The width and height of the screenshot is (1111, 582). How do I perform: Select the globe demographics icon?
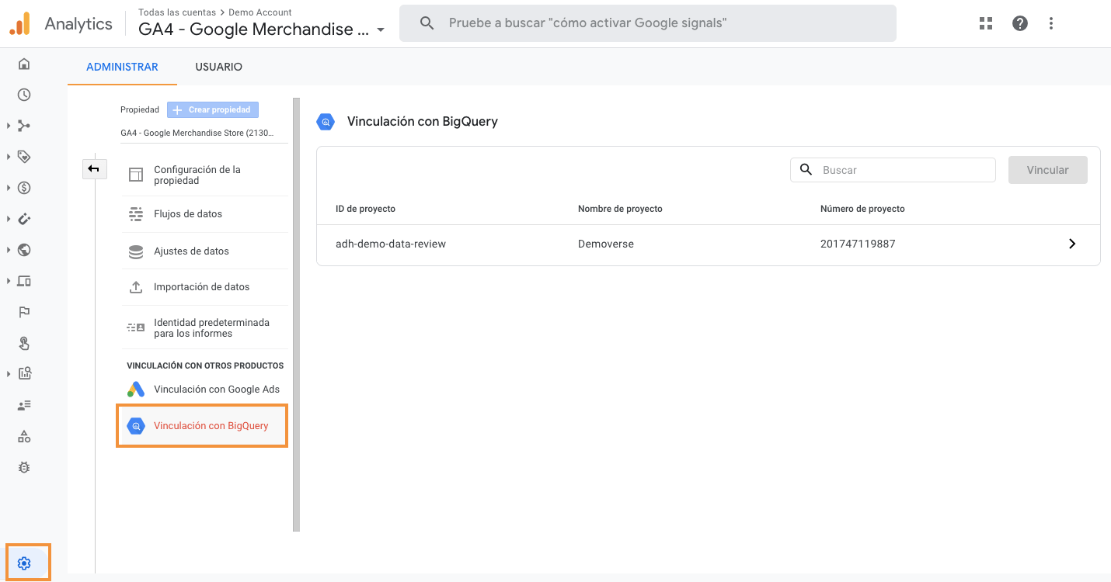(24, 250)
